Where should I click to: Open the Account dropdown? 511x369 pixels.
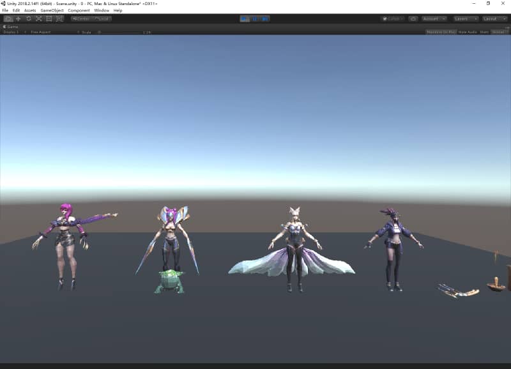(x=434, y=19)
